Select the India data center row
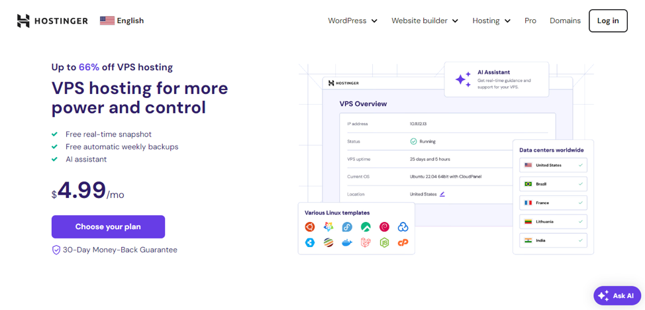Image resolution: width=645 pixels, height=310 pixels. 553,240
